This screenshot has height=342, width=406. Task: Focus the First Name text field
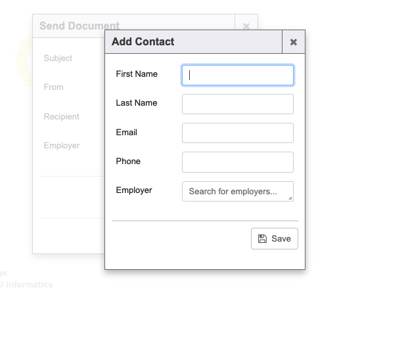click(x=238, y=75)
